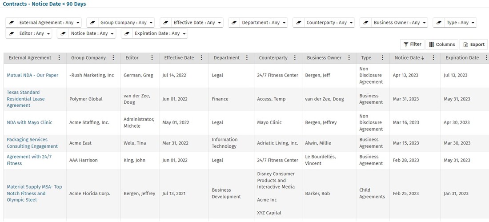489x222 pixels.
Task: Open the Type column three-dot menu
Action: (x=382, y=58)
